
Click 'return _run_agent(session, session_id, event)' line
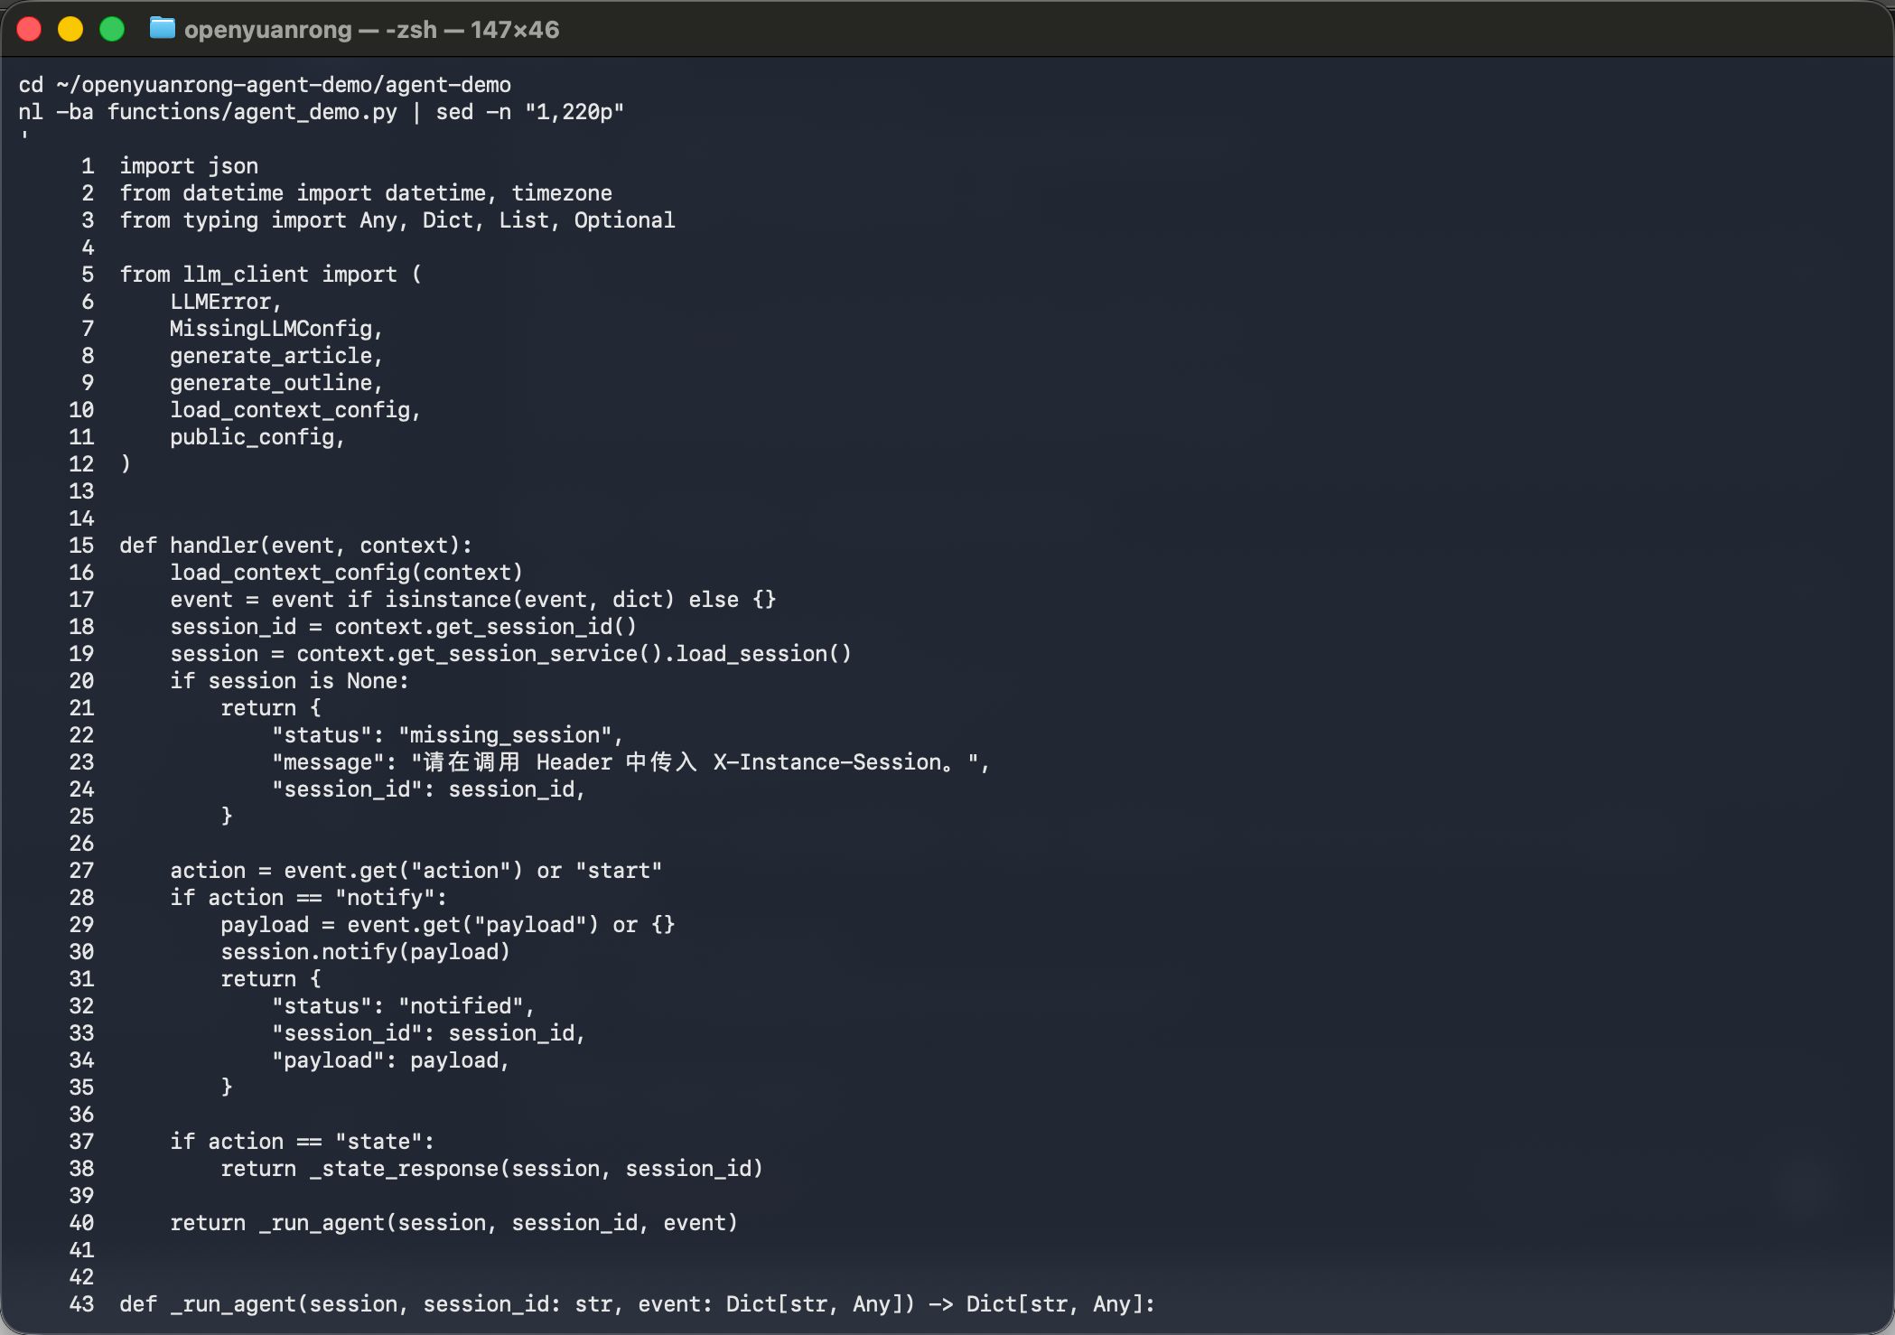click(x=454, y=1223)
